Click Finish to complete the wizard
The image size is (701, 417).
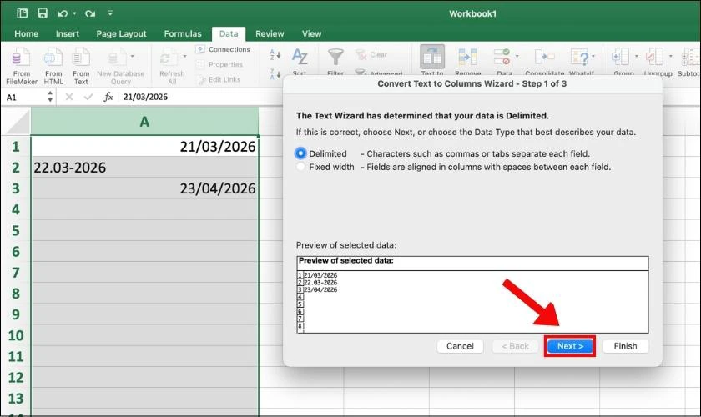pos(625,346)
